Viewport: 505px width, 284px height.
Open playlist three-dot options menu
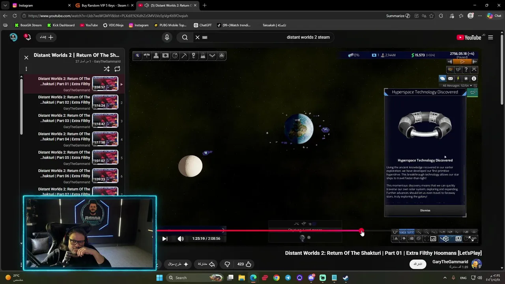26,69
